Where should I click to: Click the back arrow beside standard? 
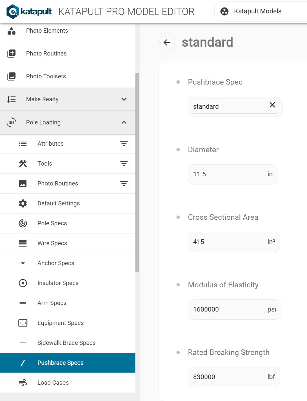click(167, 42)
